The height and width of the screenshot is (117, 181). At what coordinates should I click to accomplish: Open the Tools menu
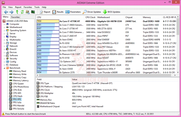coord(37,7)
